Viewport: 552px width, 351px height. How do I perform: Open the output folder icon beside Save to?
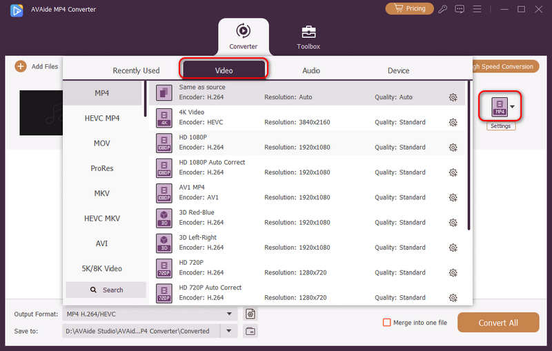[x=250, y=331]
